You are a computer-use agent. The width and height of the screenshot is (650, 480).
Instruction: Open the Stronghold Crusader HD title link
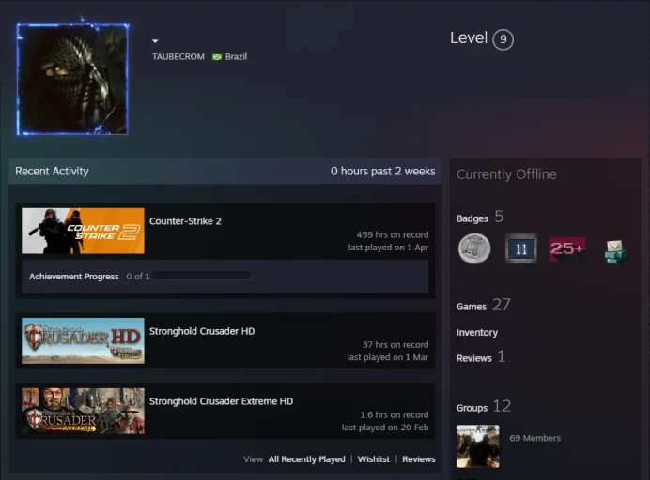[202, 331]
